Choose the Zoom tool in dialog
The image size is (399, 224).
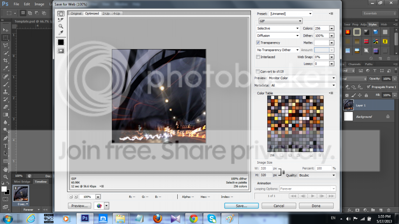point(61,26)
